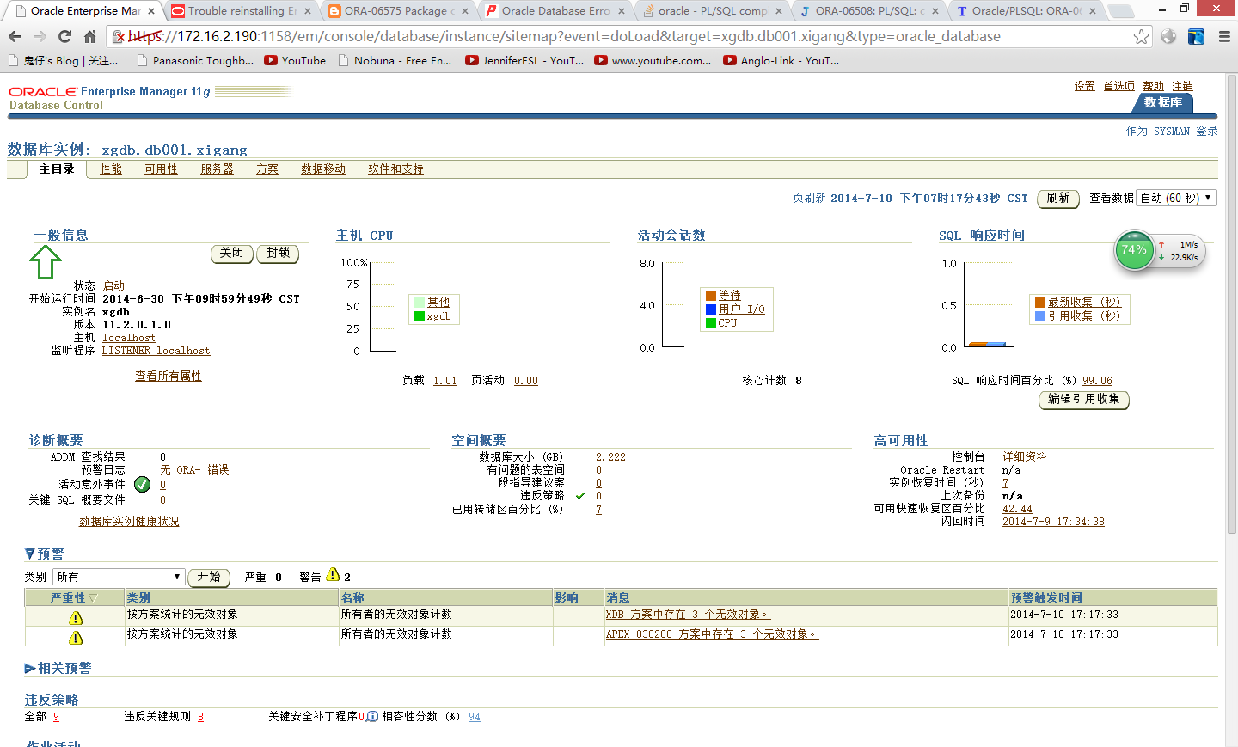The width and height of the screenshot is (1238, 747).
Task: Switch to Trouble reinstalling browser tab
Action: coord(242,11)
